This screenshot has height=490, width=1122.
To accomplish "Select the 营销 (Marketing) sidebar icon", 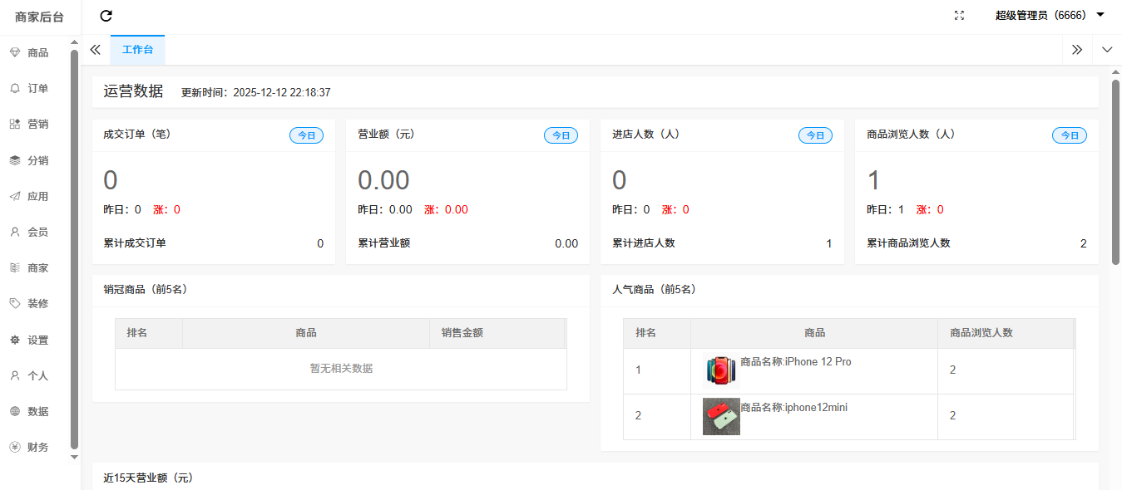I will pyautogui.click(x=37, y=124).
